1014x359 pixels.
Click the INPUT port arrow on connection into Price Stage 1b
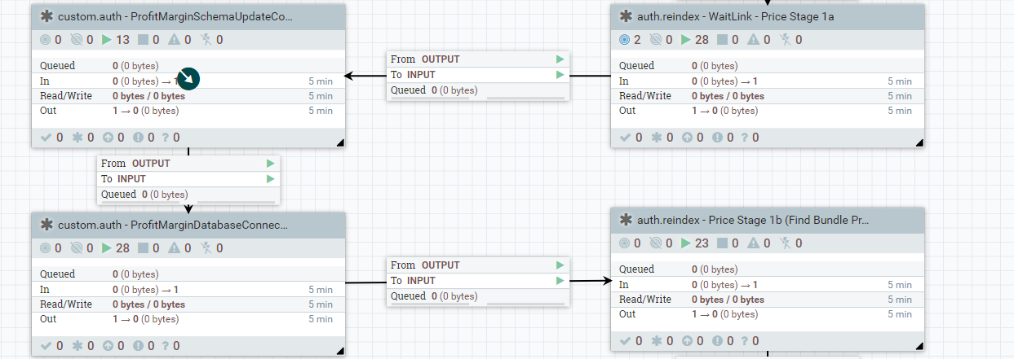(x=560, y=281)
